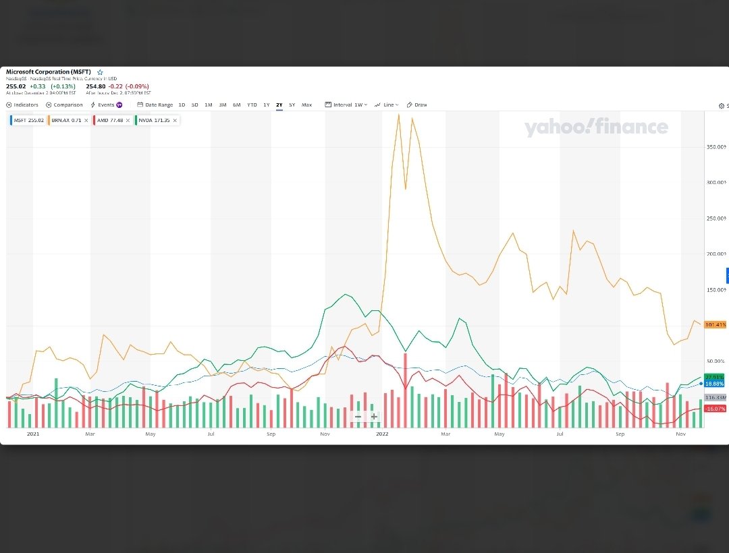The width and height of the screenshot is (729, 553).
Task: Click the 2022 x-axis label
Action: coord(382,434)
